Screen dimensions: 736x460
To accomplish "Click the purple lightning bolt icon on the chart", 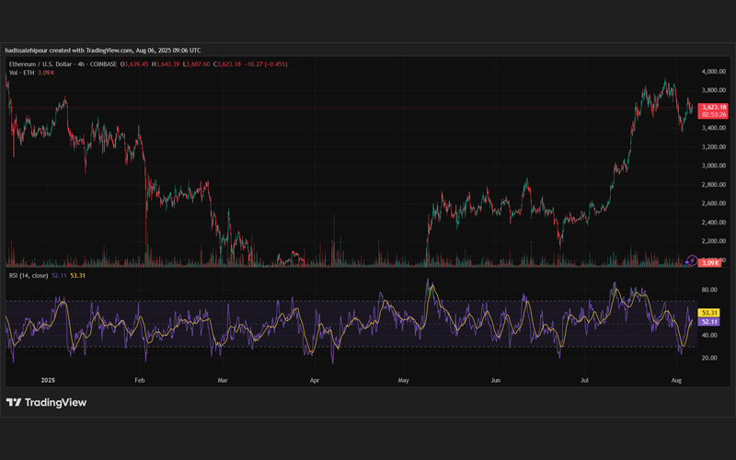I will coord(692,260).
